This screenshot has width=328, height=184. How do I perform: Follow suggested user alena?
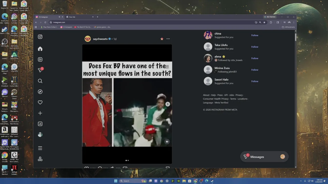[255, 58]
